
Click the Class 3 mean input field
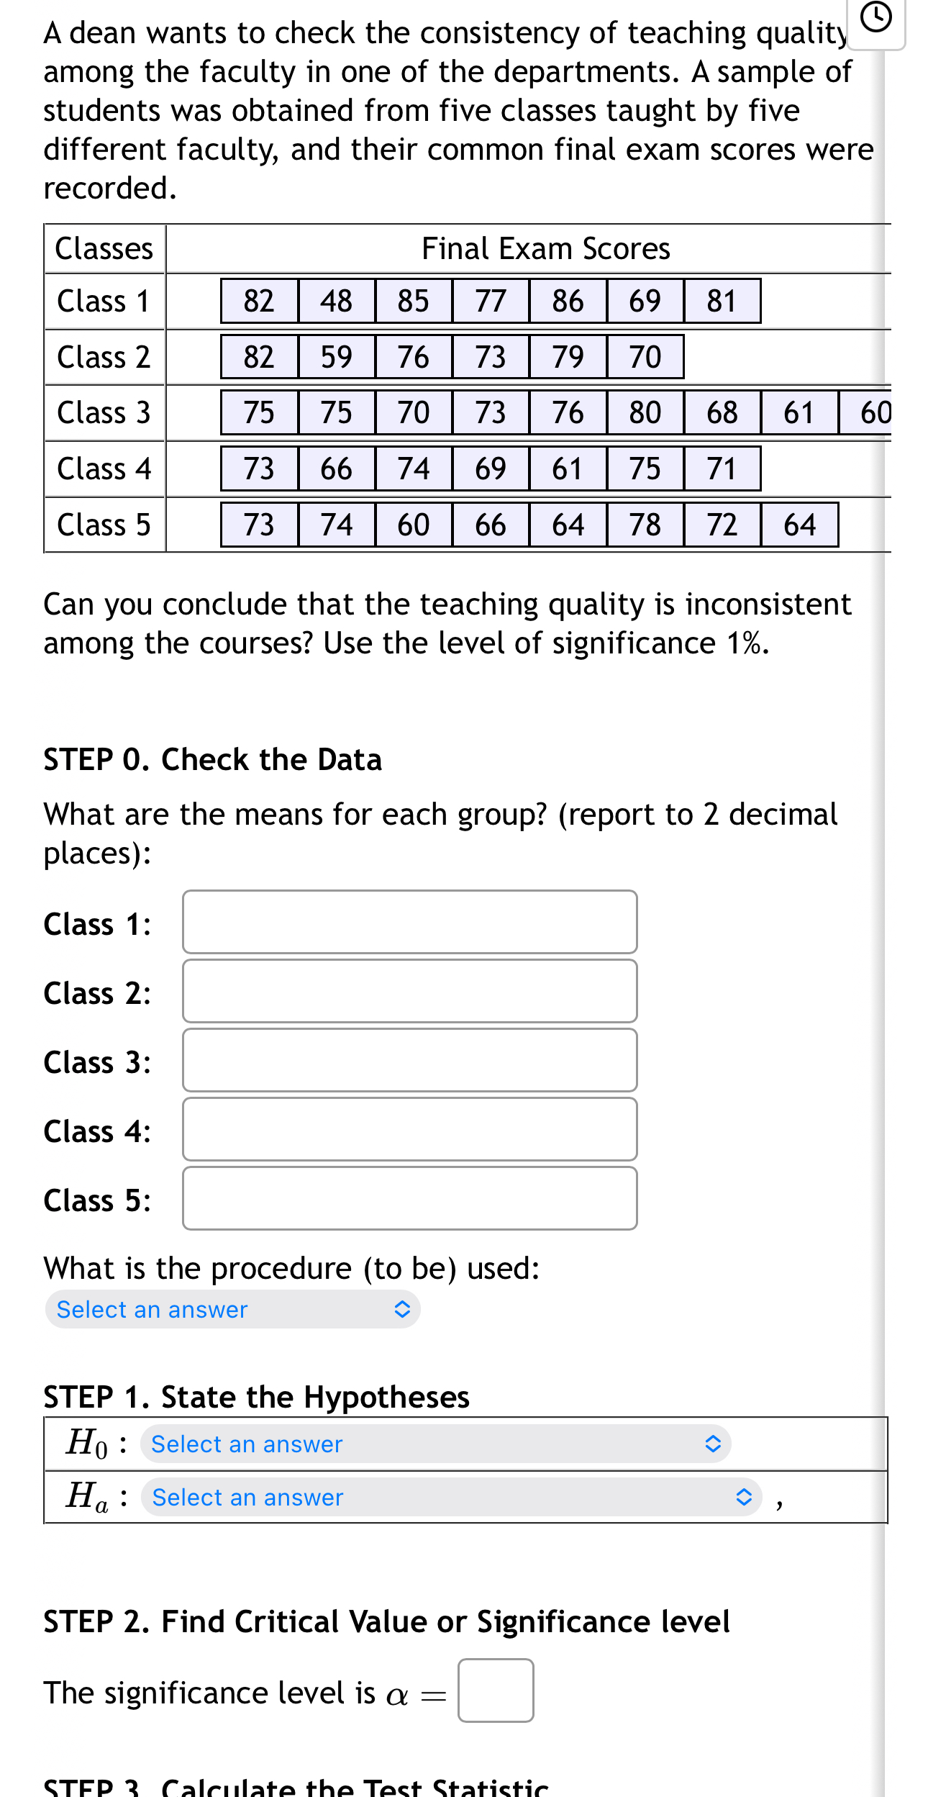(409, 1060)
